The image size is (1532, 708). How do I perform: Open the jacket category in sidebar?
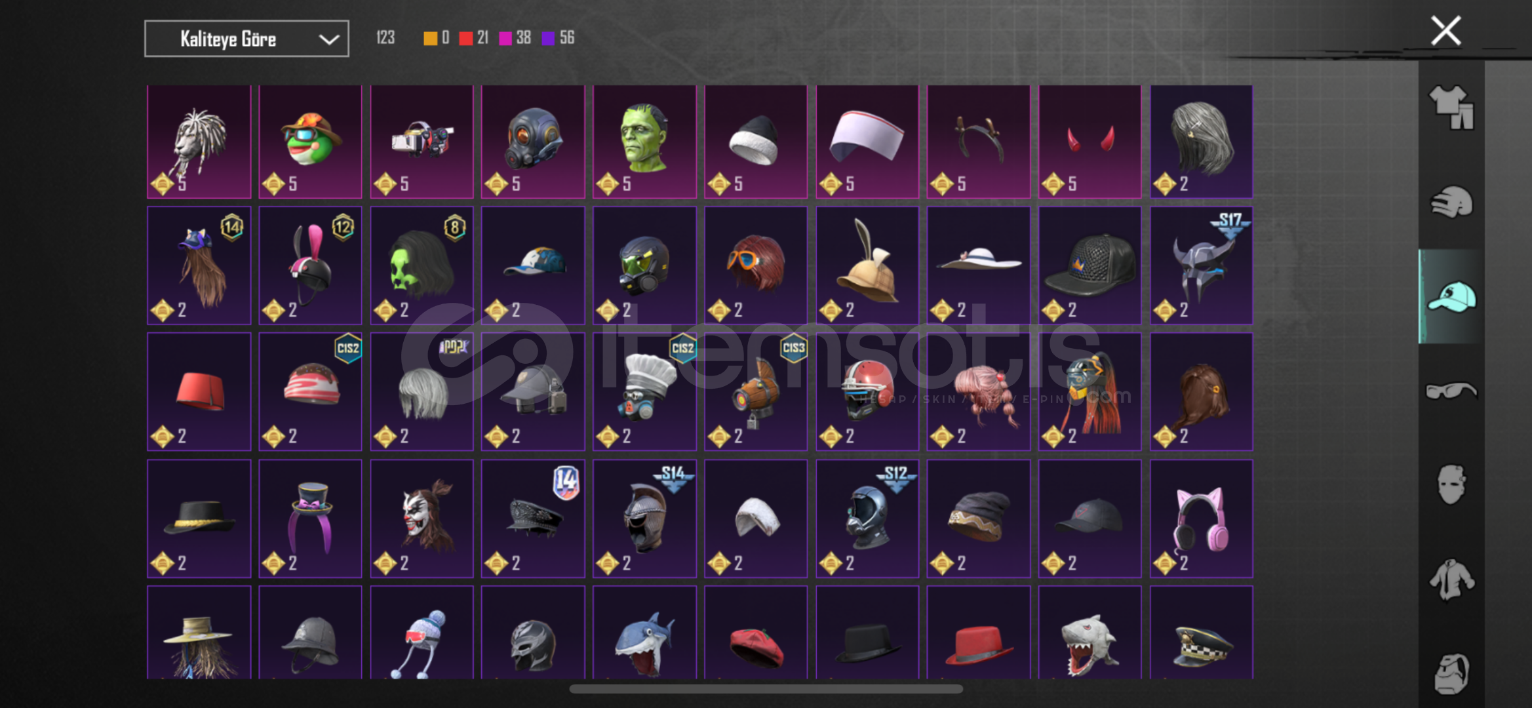[1451, 580]
